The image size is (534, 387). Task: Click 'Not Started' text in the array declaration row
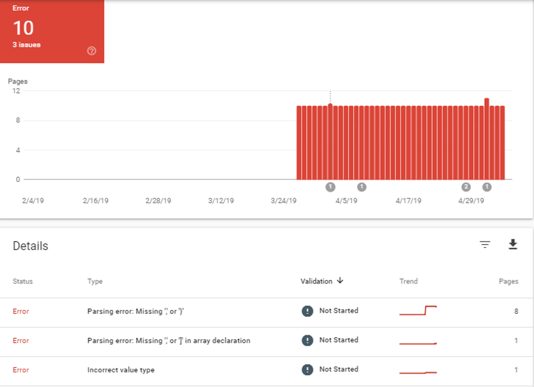(x=339, y=340)
